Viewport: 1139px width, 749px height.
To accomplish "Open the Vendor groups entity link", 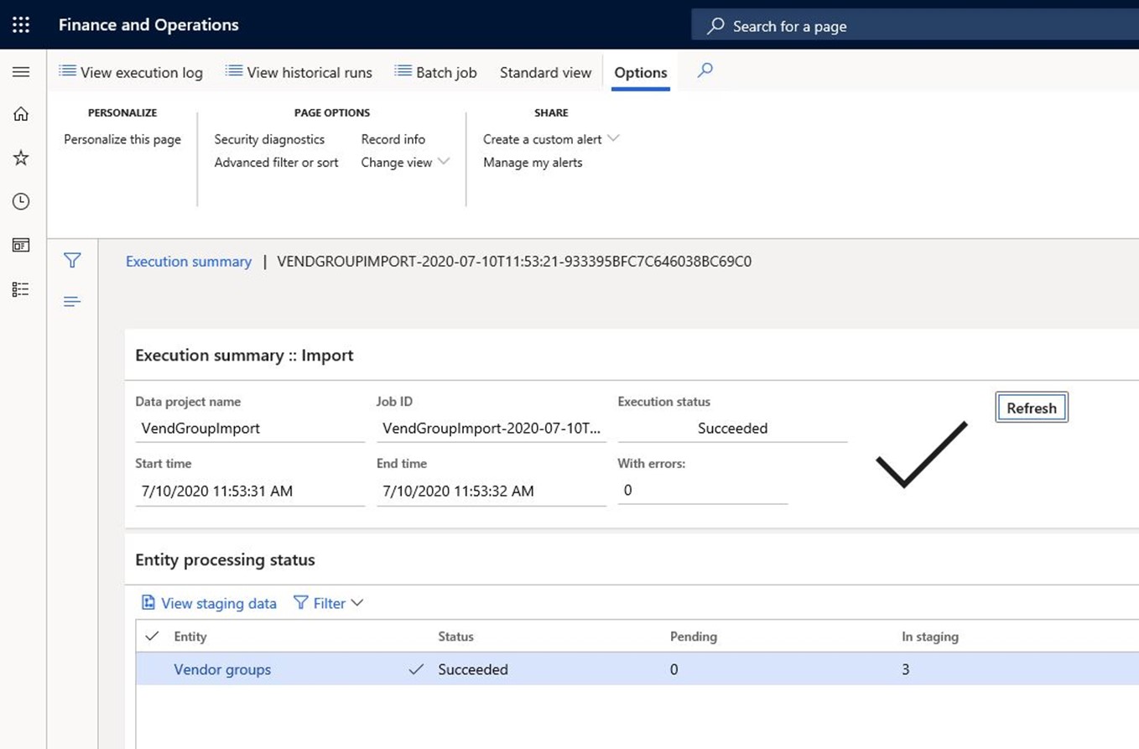I will click(222, 669).
